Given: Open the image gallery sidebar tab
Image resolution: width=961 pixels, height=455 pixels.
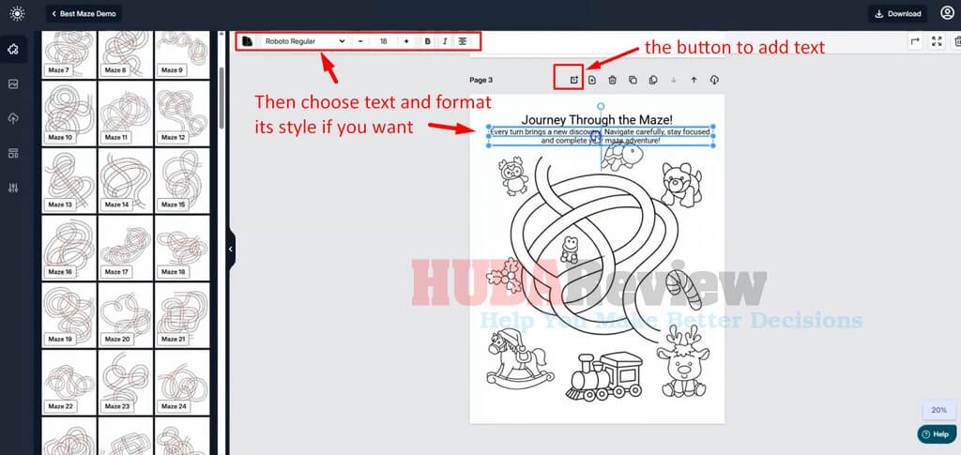Looking at the screenshot, I should [13, 83].
